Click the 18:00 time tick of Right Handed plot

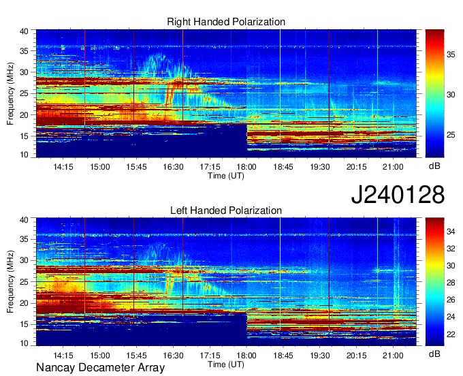246,167
